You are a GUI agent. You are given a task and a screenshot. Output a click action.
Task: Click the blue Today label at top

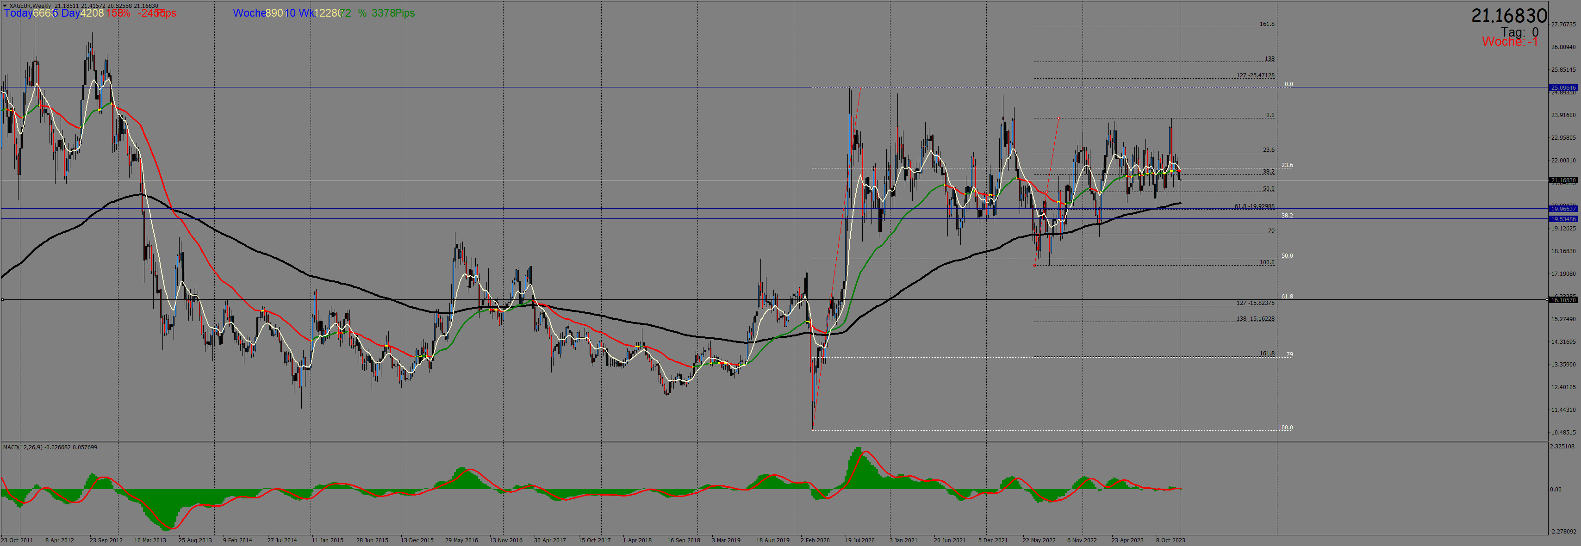(19, 13)
